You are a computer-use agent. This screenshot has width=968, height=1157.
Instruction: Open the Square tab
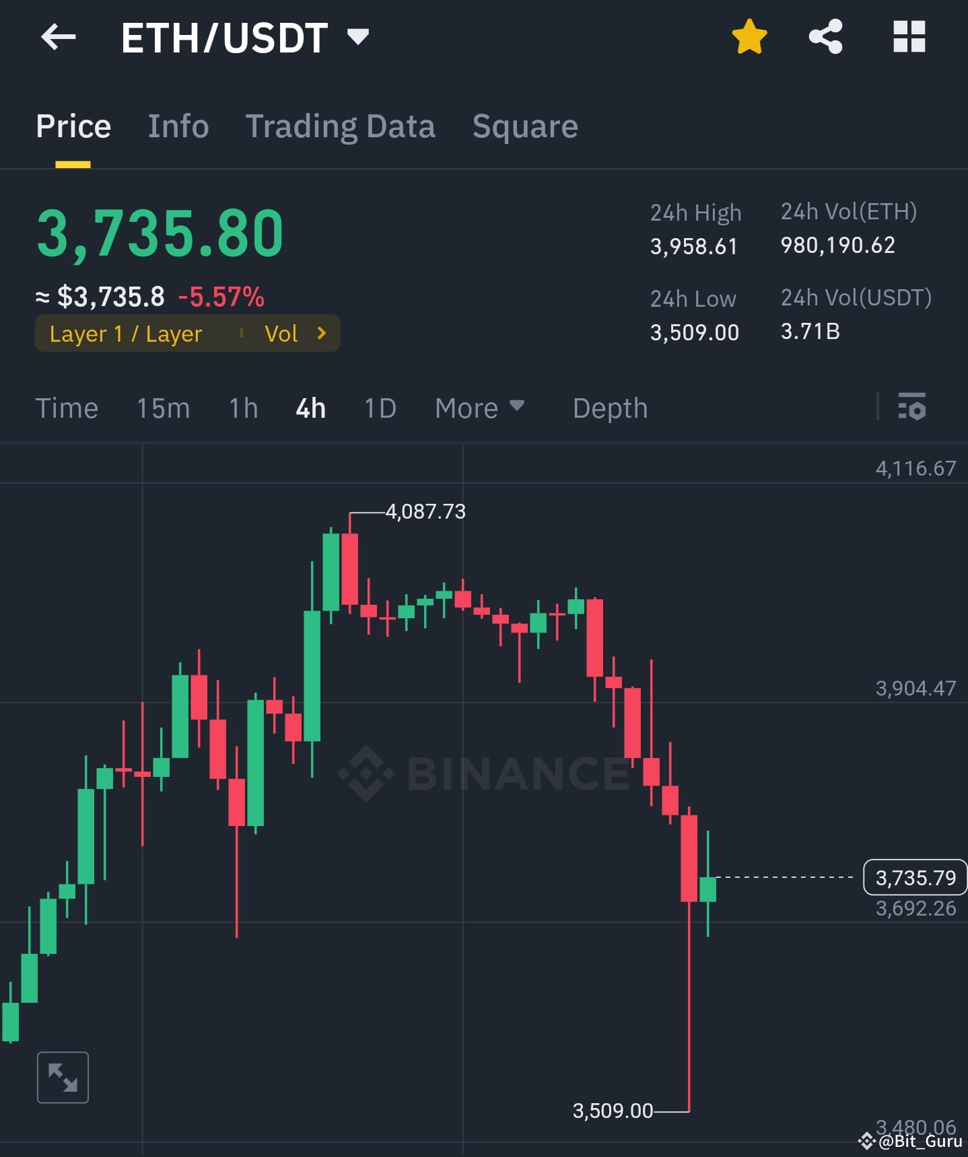point(525,126)
